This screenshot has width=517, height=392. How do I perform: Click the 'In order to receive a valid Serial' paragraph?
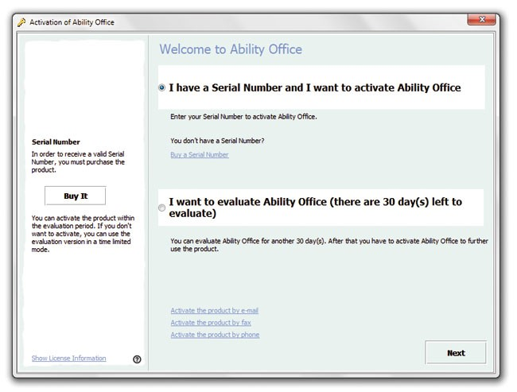pos(78,162)
